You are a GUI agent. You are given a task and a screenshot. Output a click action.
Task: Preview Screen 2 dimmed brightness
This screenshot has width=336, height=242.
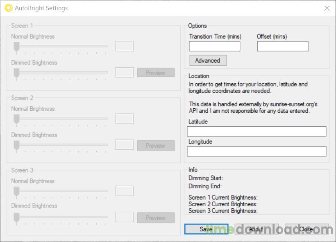coord(156,145)
